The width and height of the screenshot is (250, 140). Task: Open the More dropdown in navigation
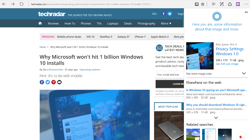click(x=166, y=24)
